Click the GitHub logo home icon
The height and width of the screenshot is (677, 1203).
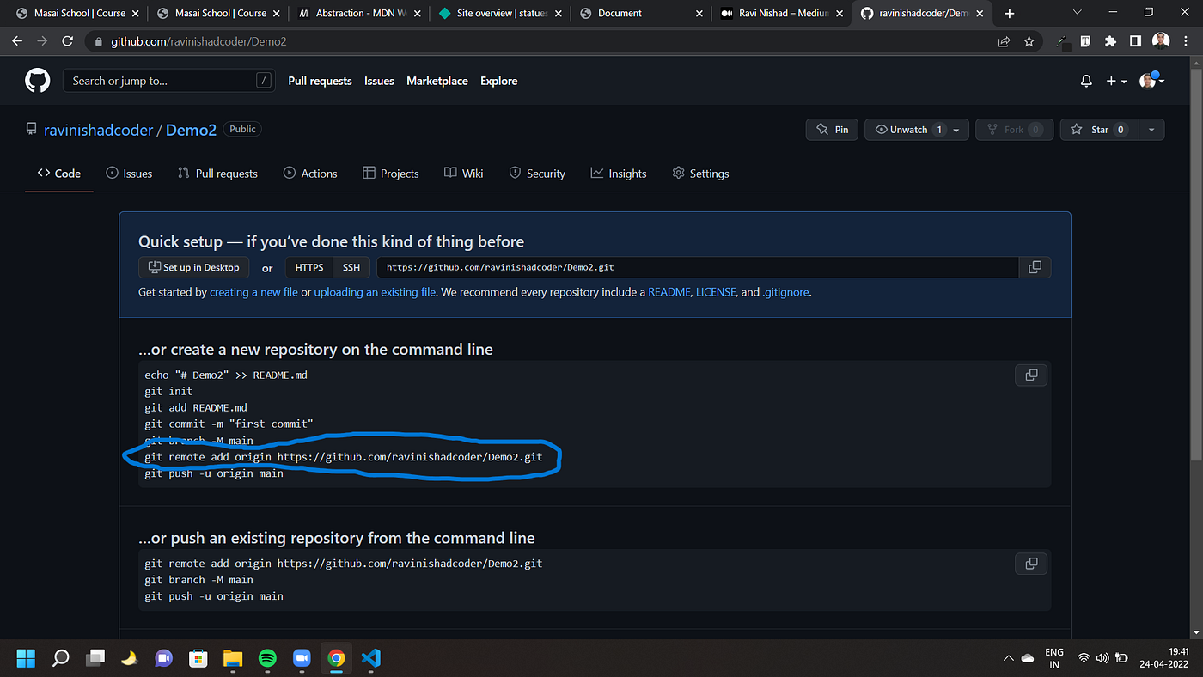coord(37,81)
